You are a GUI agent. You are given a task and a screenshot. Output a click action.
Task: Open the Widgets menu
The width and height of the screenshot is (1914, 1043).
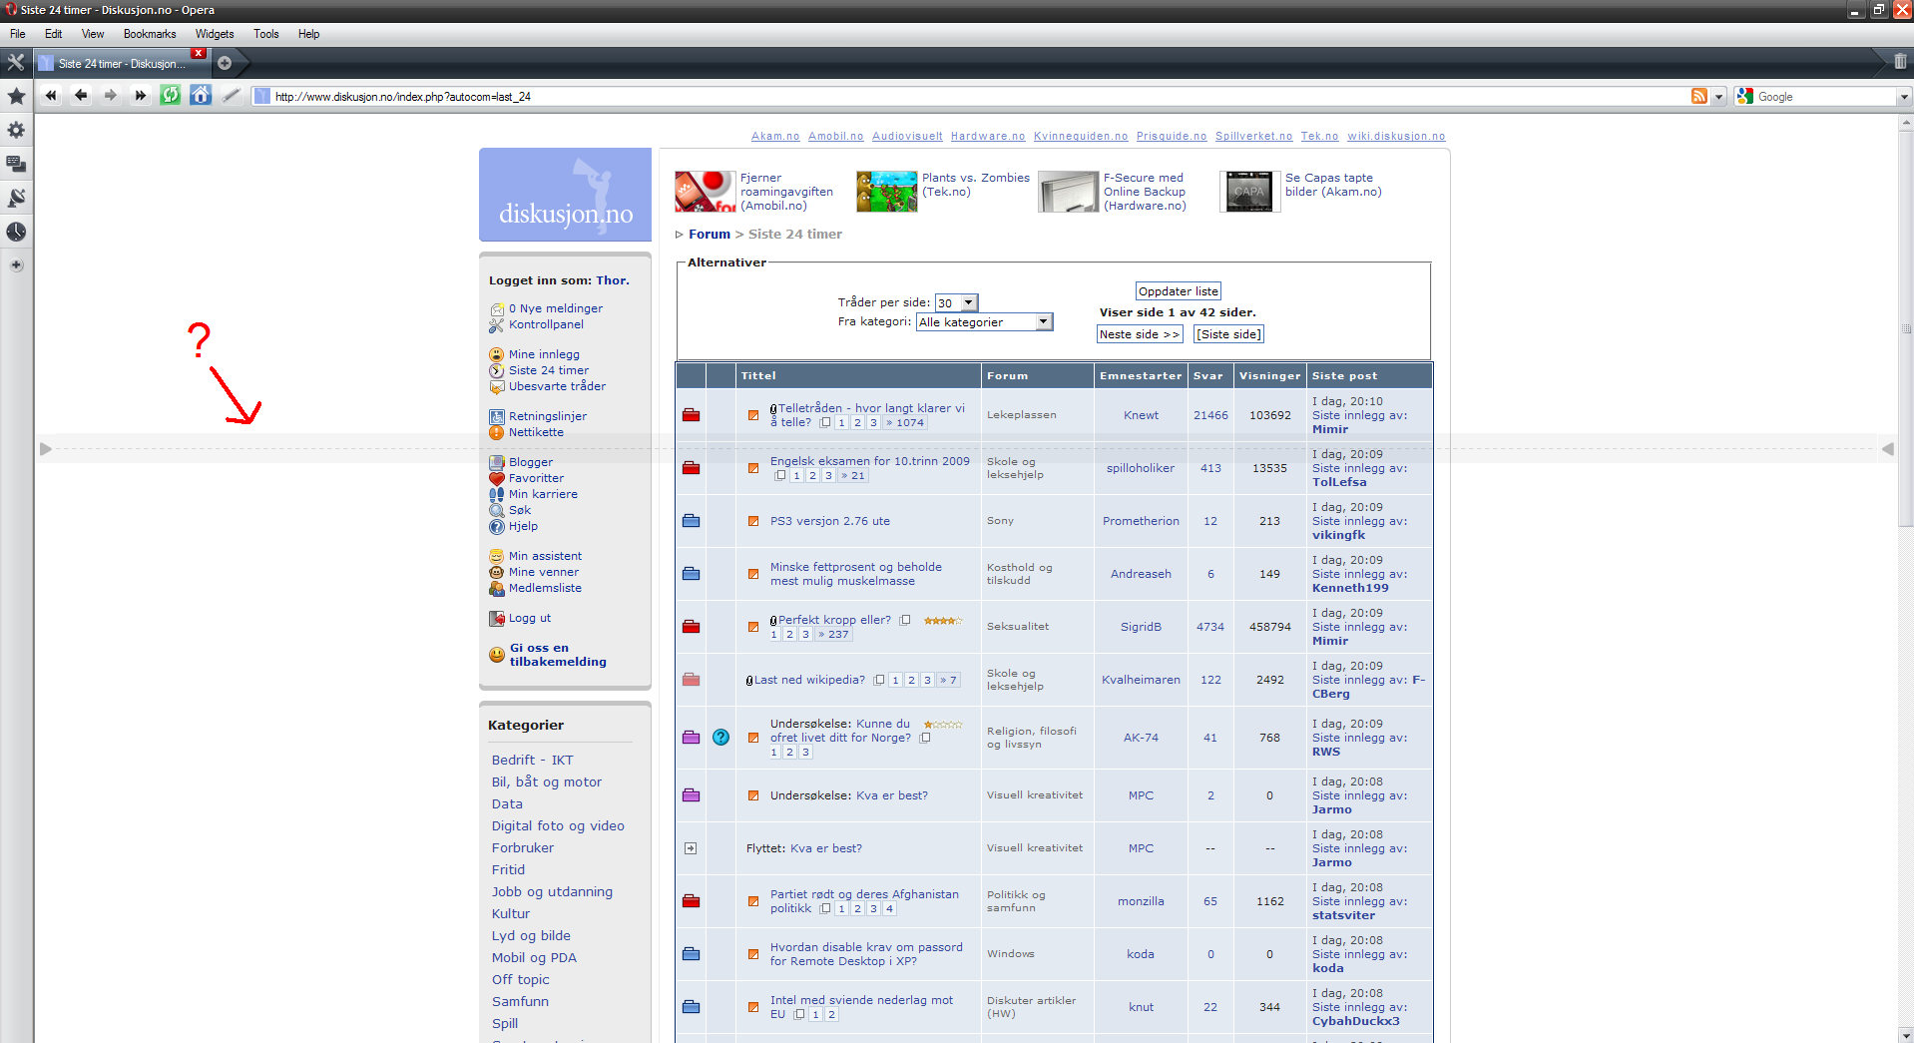[215, 34]
